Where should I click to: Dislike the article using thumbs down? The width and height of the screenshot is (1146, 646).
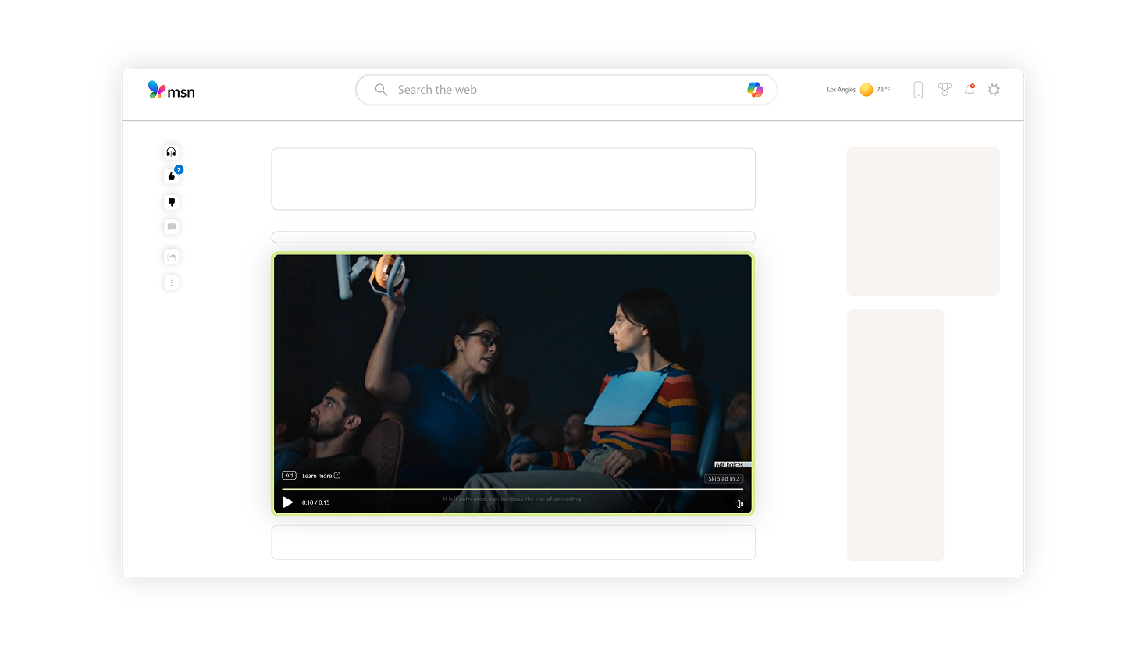tap(171, 201)
